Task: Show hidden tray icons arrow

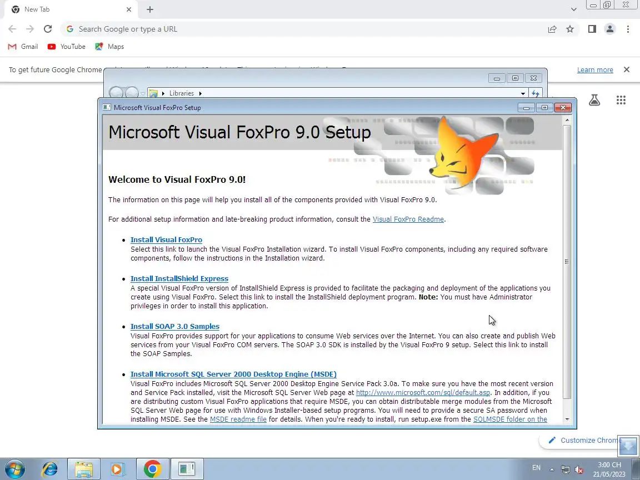Action: pyautogui.click(x=552, y=469)
